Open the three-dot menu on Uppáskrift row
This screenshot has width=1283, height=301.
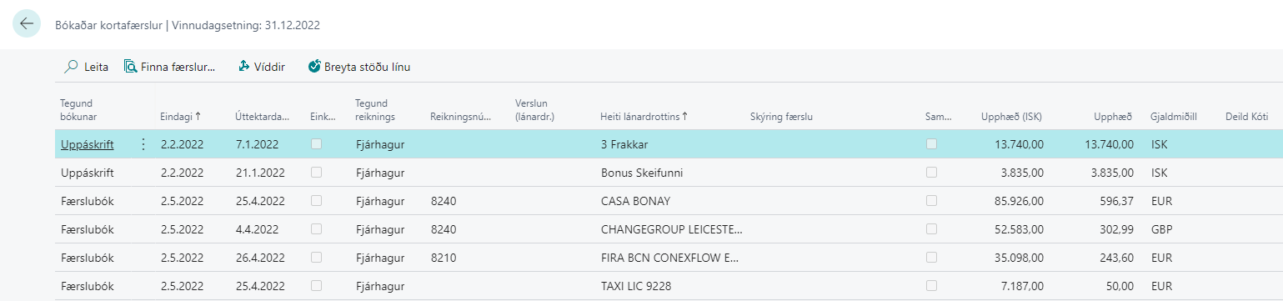[143, 144]
